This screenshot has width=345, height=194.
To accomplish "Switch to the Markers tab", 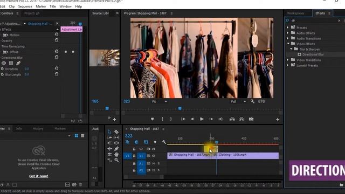I will (60, 128).
